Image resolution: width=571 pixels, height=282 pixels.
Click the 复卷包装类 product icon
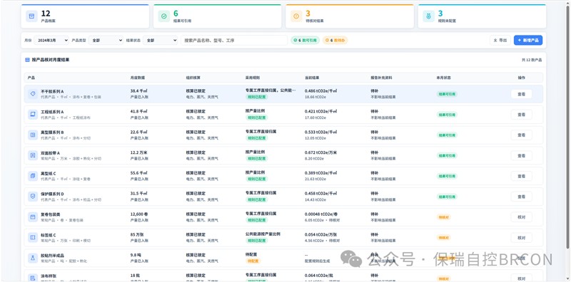[33, 217]
